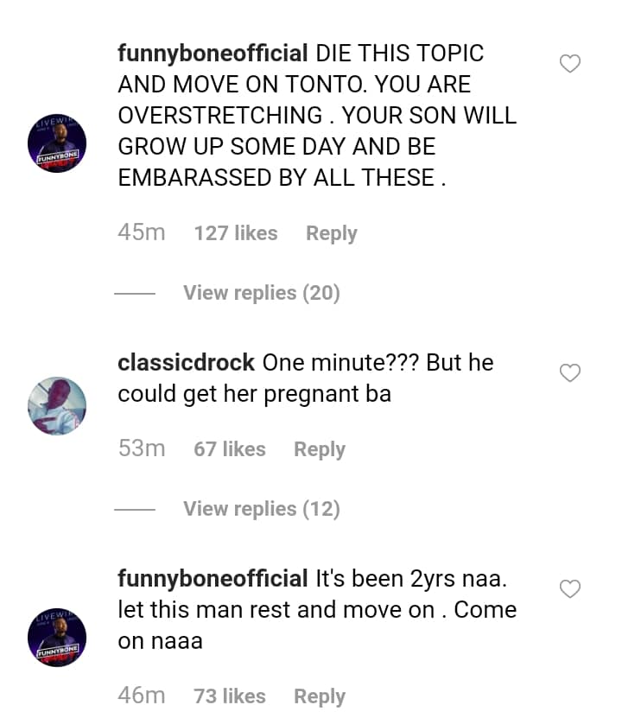Reply to the "It's been 2yrs naa" comment
The width and height of the screenshot is (622, 718).
point(319,696)
